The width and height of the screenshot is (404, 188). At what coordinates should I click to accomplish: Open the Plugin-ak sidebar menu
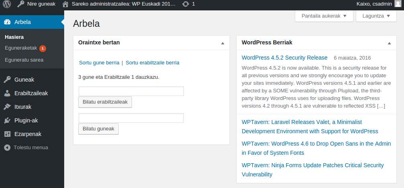tap(32, 120)
